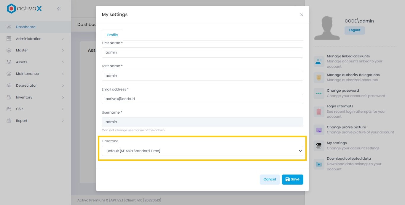Click the Inventory sidebar icon
Viewport: 405px width, 205px height.
[9, 97]
